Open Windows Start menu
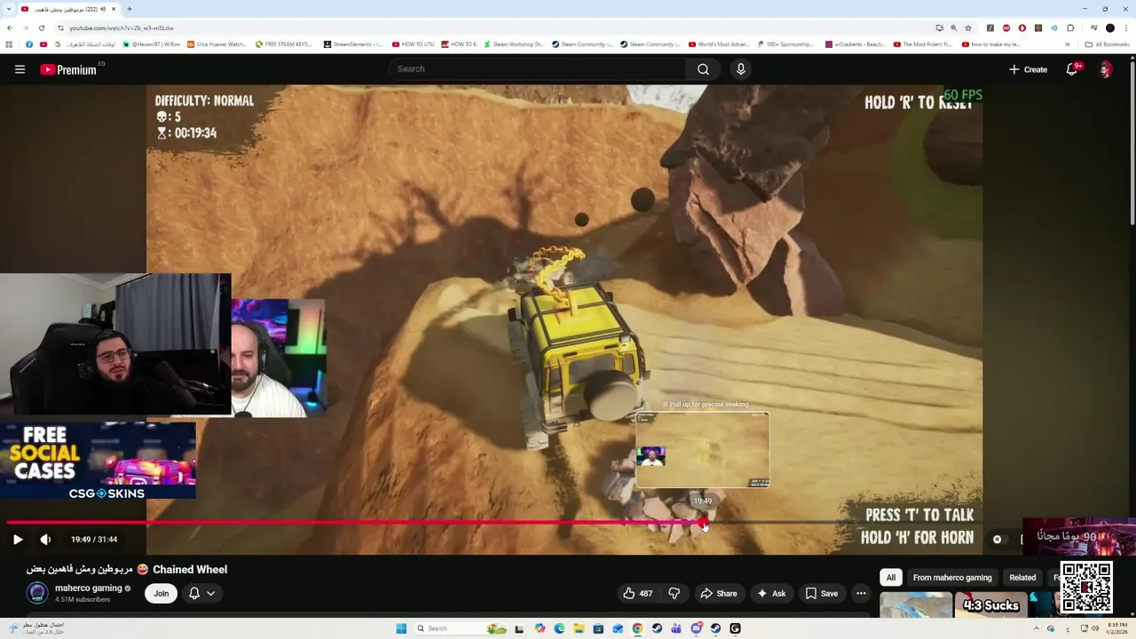 pos(401,628)
